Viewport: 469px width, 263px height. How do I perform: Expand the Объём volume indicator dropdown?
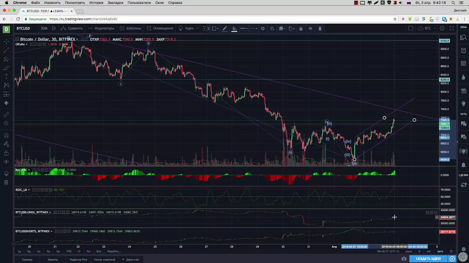coord(26,44)
